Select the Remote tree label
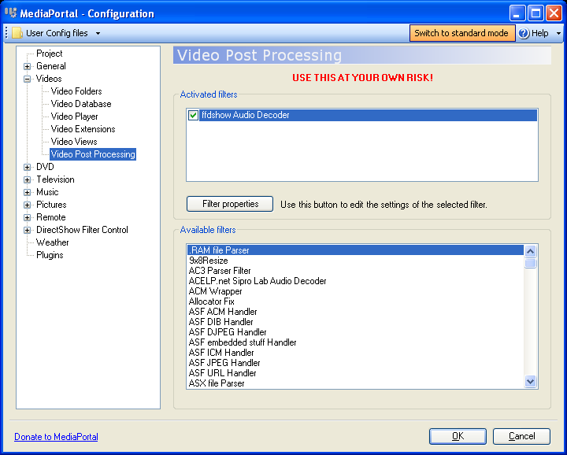This screenshot has width=567, height=455. 51,217
